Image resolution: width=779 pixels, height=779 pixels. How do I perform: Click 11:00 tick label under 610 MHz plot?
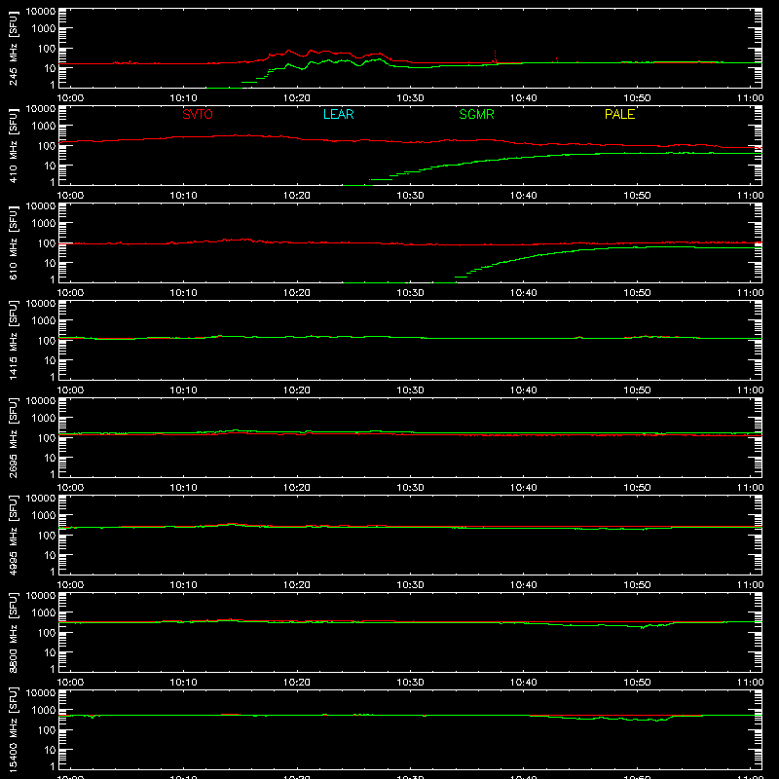(750, 293)
